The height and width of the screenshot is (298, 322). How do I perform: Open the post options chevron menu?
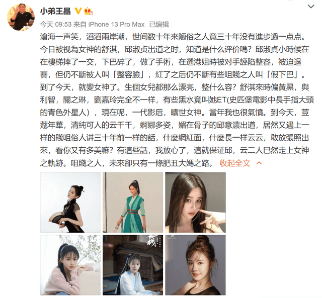click(x=311, y=7)
